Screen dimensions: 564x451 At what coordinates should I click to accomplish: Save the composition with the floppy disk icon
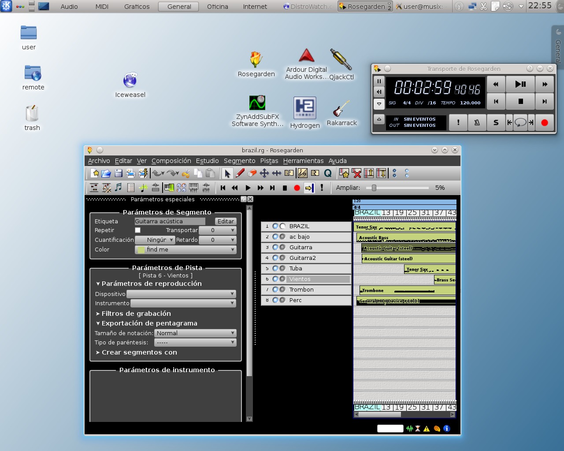pyautogui.click(x=119, y=174)
